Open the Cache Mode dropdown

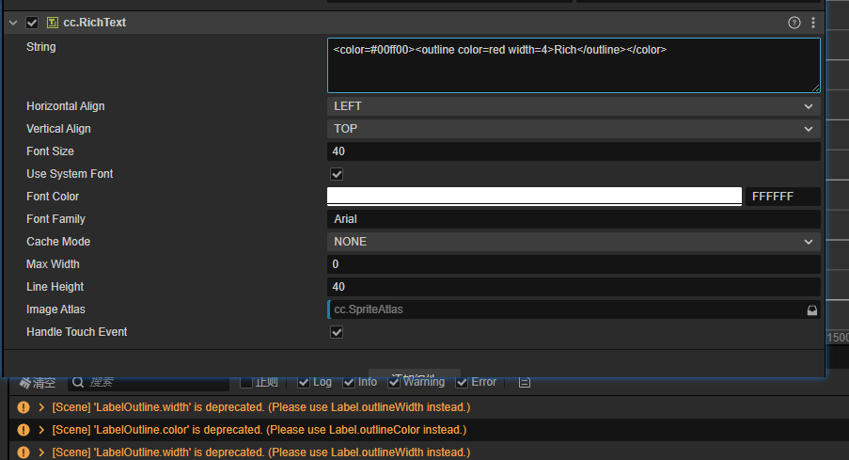(574, 242)
